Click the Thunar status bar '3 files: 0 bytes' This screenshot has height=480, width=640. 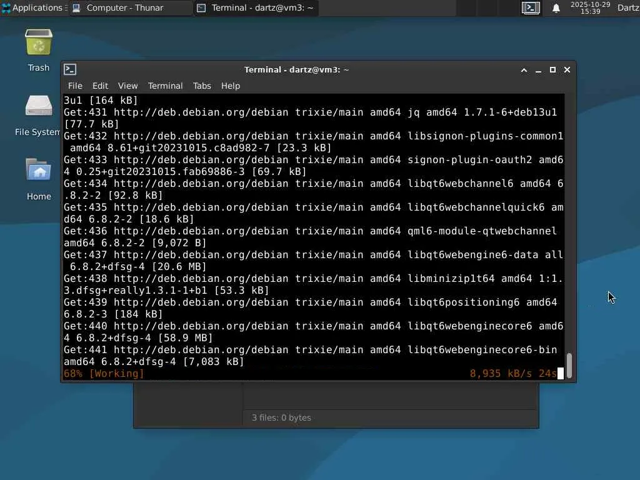pyautogui.click(x=281, y=417)
